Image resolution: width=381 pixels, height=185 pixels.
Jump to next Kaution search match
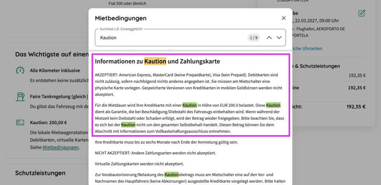click(x=279, y=38)
